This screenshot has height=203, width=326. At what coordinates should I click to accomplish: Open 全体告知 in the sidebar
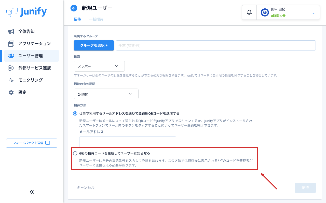(32, 31)
